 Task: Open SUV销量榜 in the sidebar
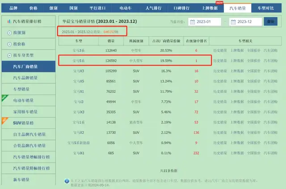point(23,123)
